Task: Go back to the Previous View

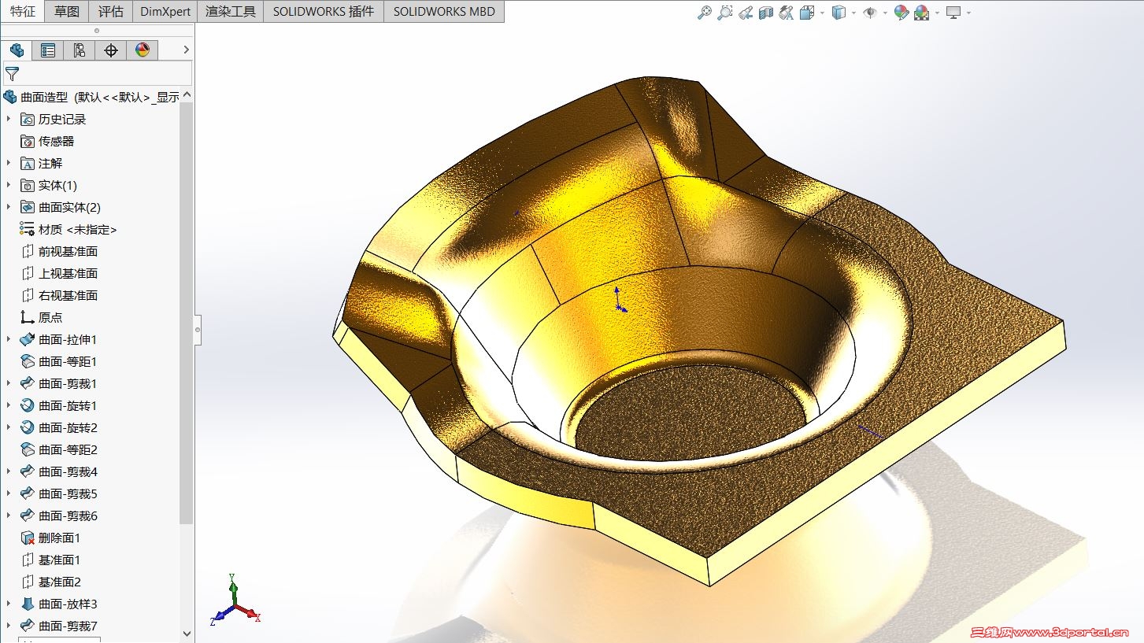Action: [x=746, y=13]
